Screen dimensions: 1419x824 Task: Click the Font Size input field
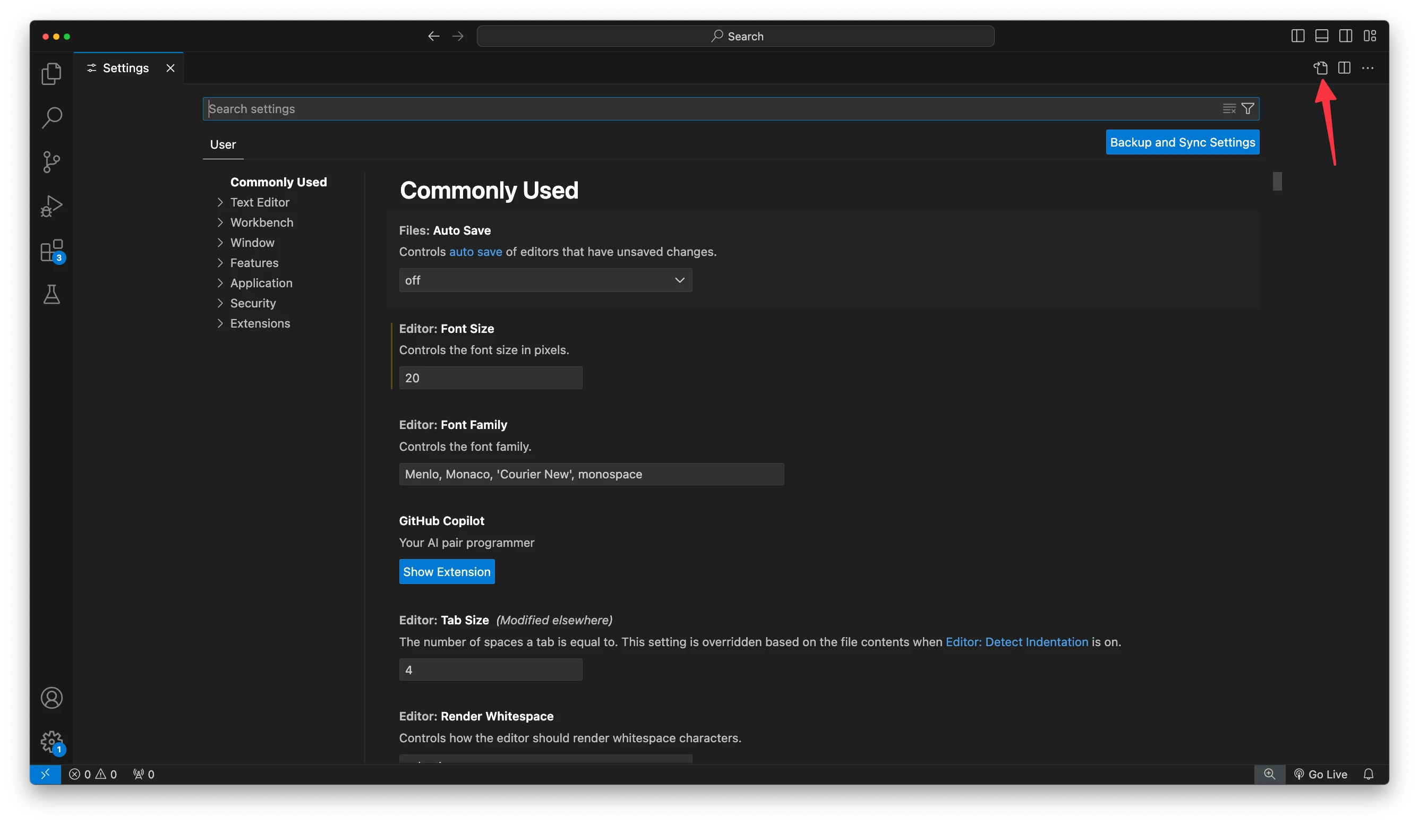490,377
